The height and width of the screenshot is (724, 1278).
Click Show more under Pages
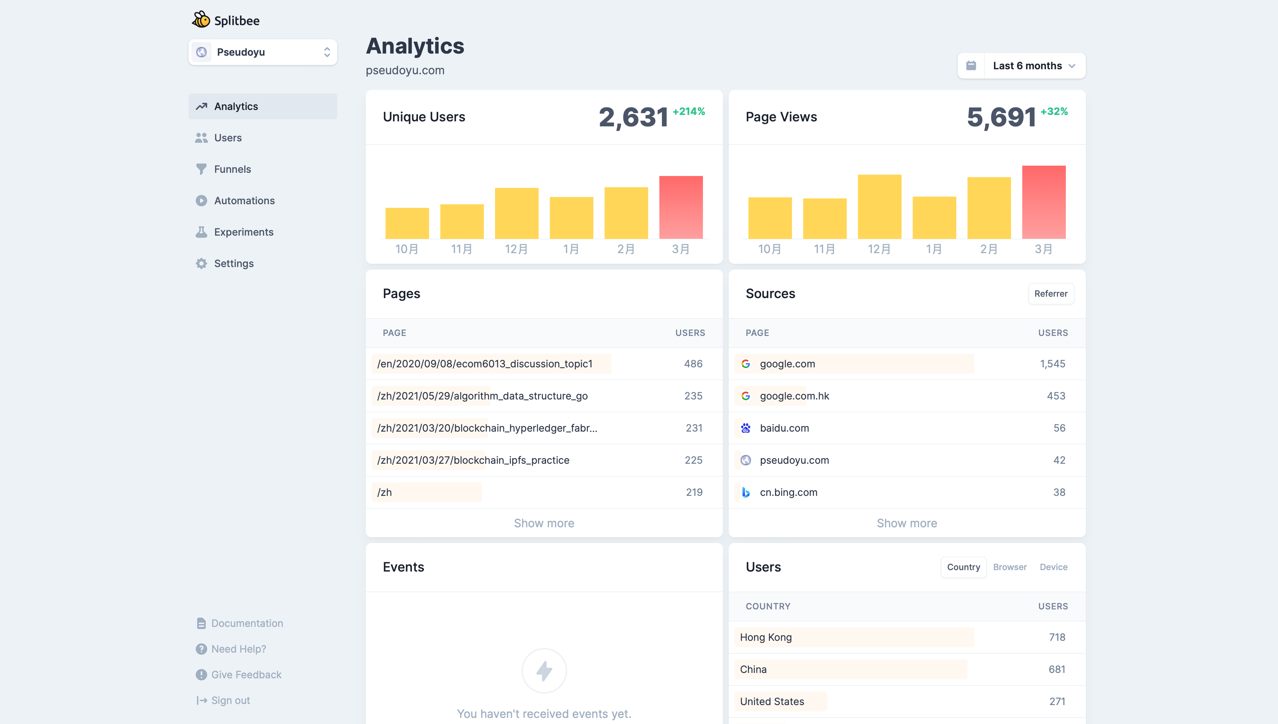(x=544, y=523)
